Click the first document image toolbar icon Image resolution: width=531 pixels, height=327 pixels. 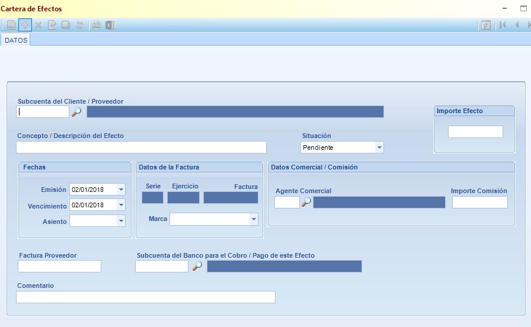[x=11, y=25]
